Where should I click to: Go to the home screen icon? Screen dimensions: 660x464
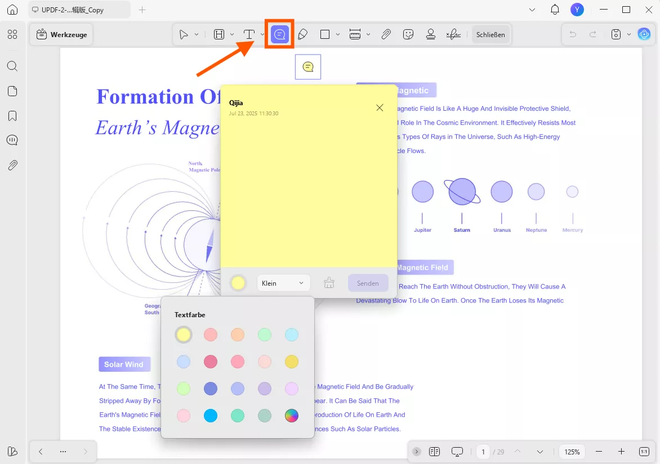point(12,10)
